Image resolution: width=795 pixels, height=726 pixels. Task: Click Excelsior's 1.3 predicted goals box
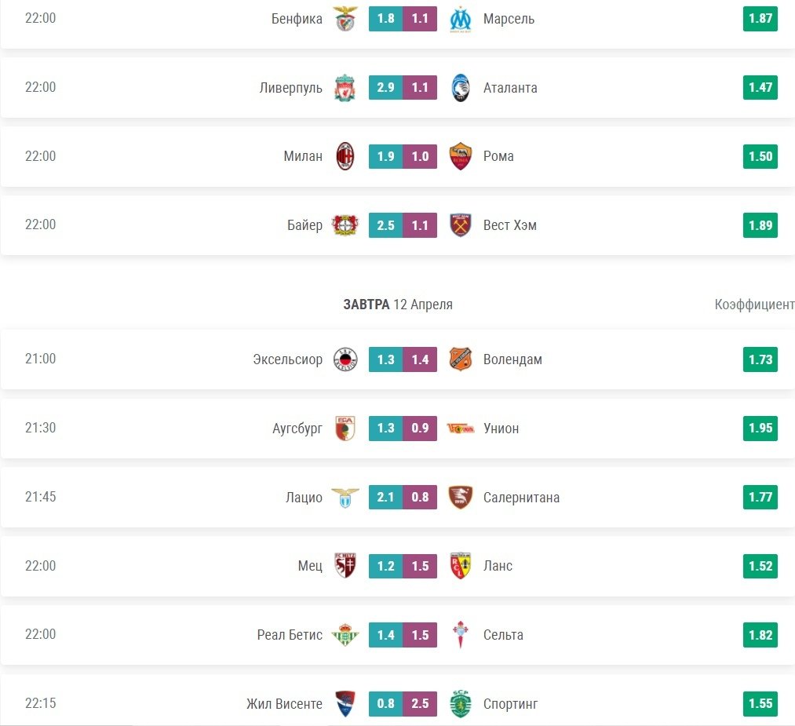385,359
